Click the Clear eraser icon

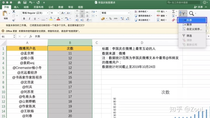173,20
